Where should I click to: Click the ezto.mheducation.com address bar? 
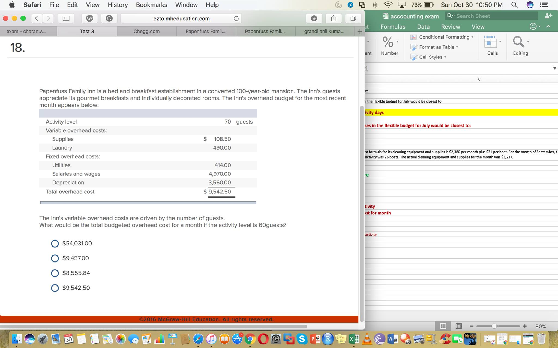click(x=181, y=18)
